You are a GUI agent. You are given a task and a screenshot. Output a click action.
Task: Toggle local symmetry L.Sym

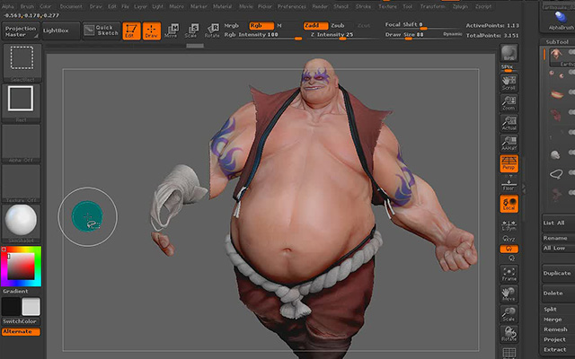coord(509,225)
